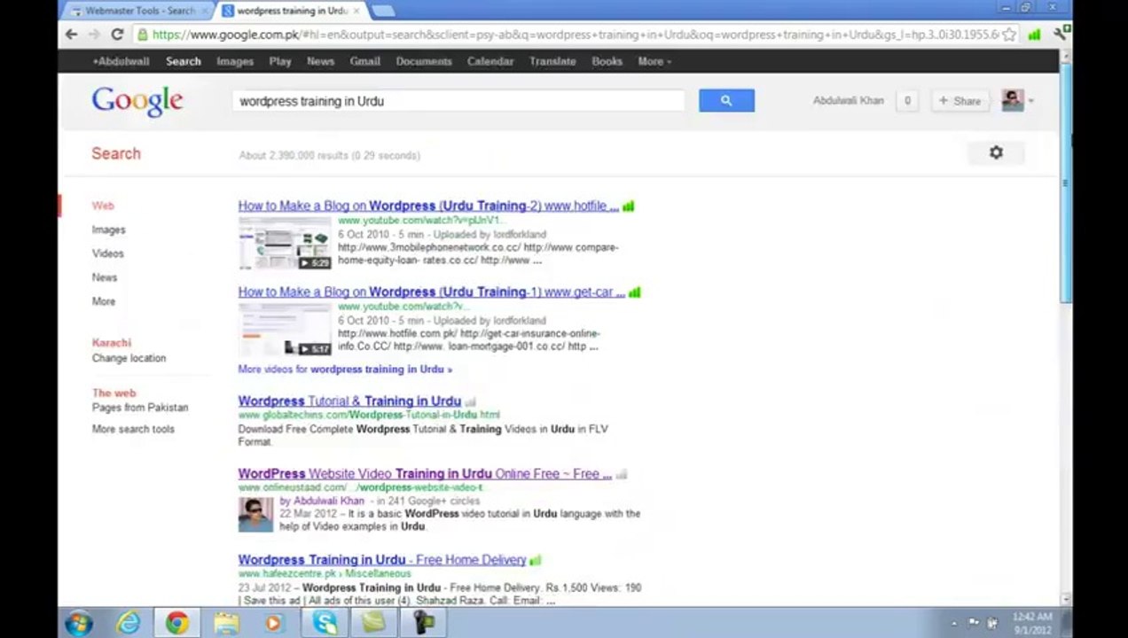
Task: Click the browser Back arrow
Action: tap(72, 35)
